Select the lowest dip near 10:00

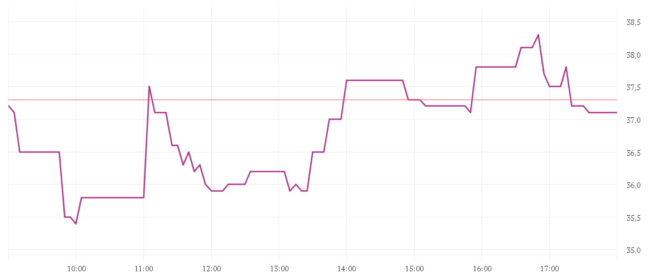click(x=76, y=224)
